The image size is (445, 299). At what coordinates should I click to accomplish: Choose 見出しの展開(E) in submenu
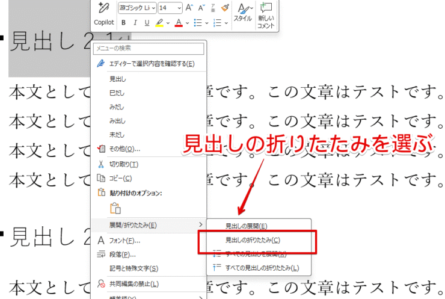[x=259, y=226]
